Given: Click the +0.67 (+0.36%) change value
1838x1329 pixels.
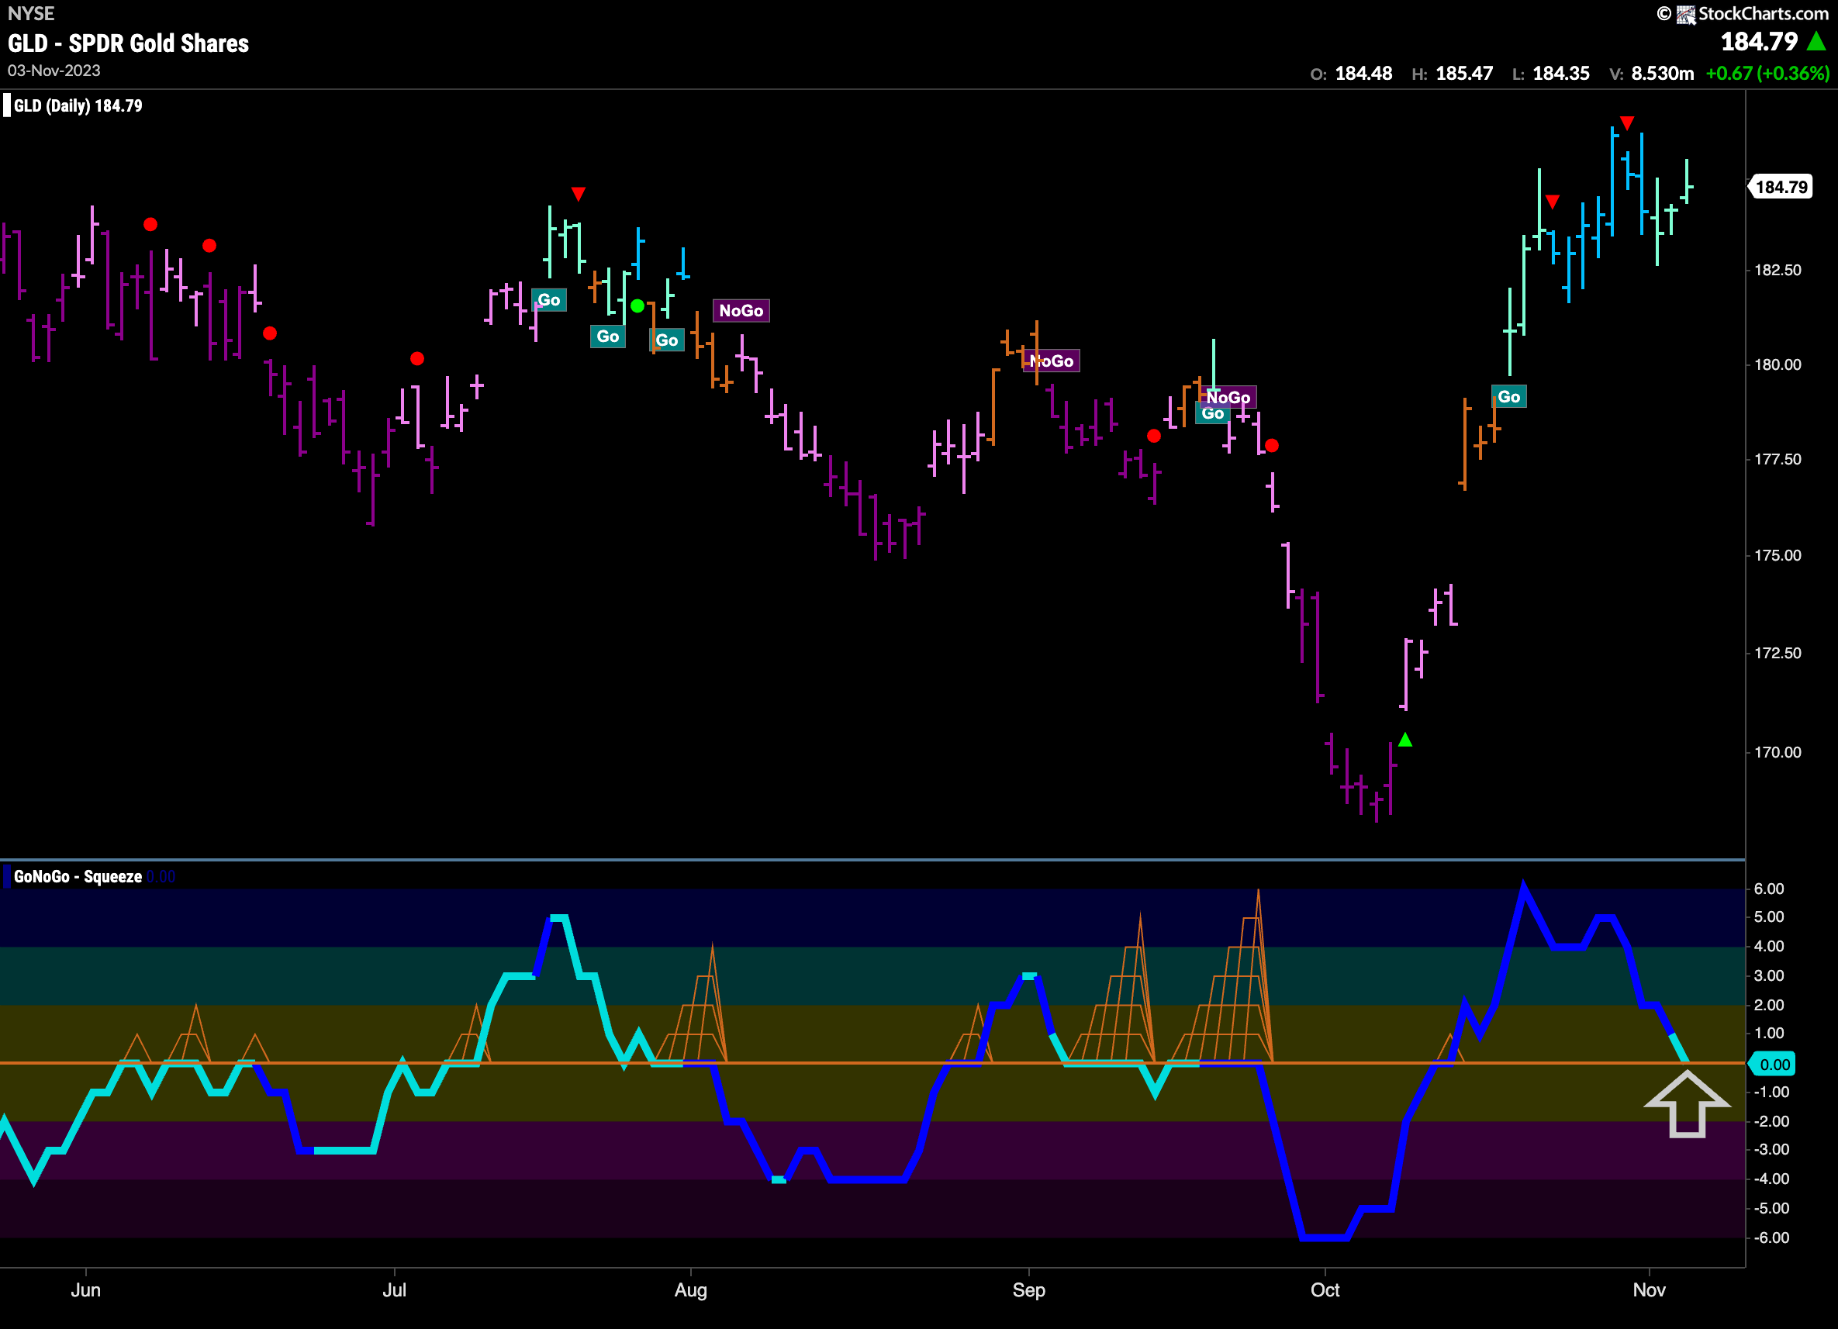Looking at the screenshot, I should 1767,74.
